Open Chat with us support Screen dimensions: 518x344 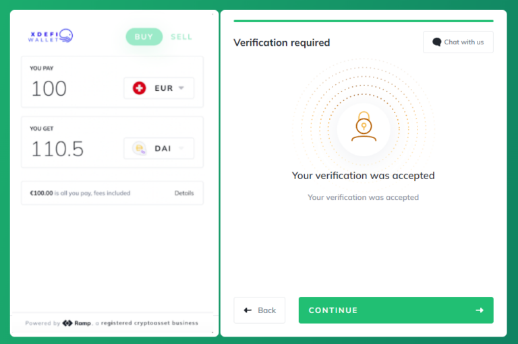point(458,42)
